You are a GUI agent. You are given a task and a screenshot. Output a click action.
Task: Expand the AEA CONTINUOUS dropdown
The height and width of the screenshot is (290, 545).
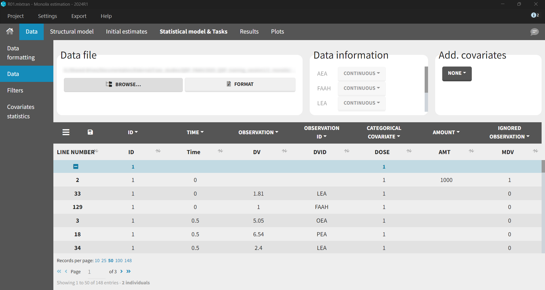click(361, 74)
